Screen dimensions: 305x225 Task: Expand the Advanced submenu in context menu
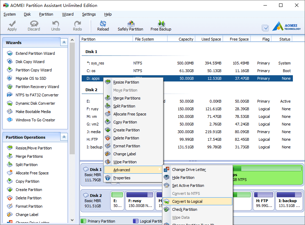133,170
